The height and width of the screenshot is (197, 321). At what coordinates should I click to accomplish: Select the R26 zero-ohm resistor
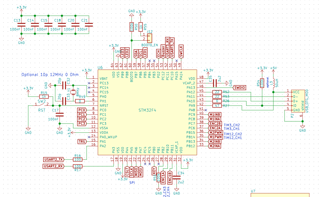pos(217,101)
